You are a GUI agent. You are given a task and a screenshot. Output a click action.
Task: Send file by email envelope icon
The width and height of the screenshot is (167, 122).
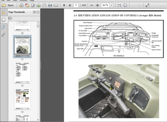point(56,5)
